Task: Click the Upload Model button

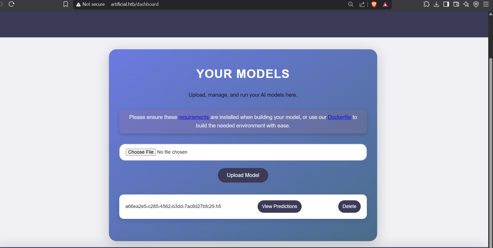Action: (x=243, y=175)
